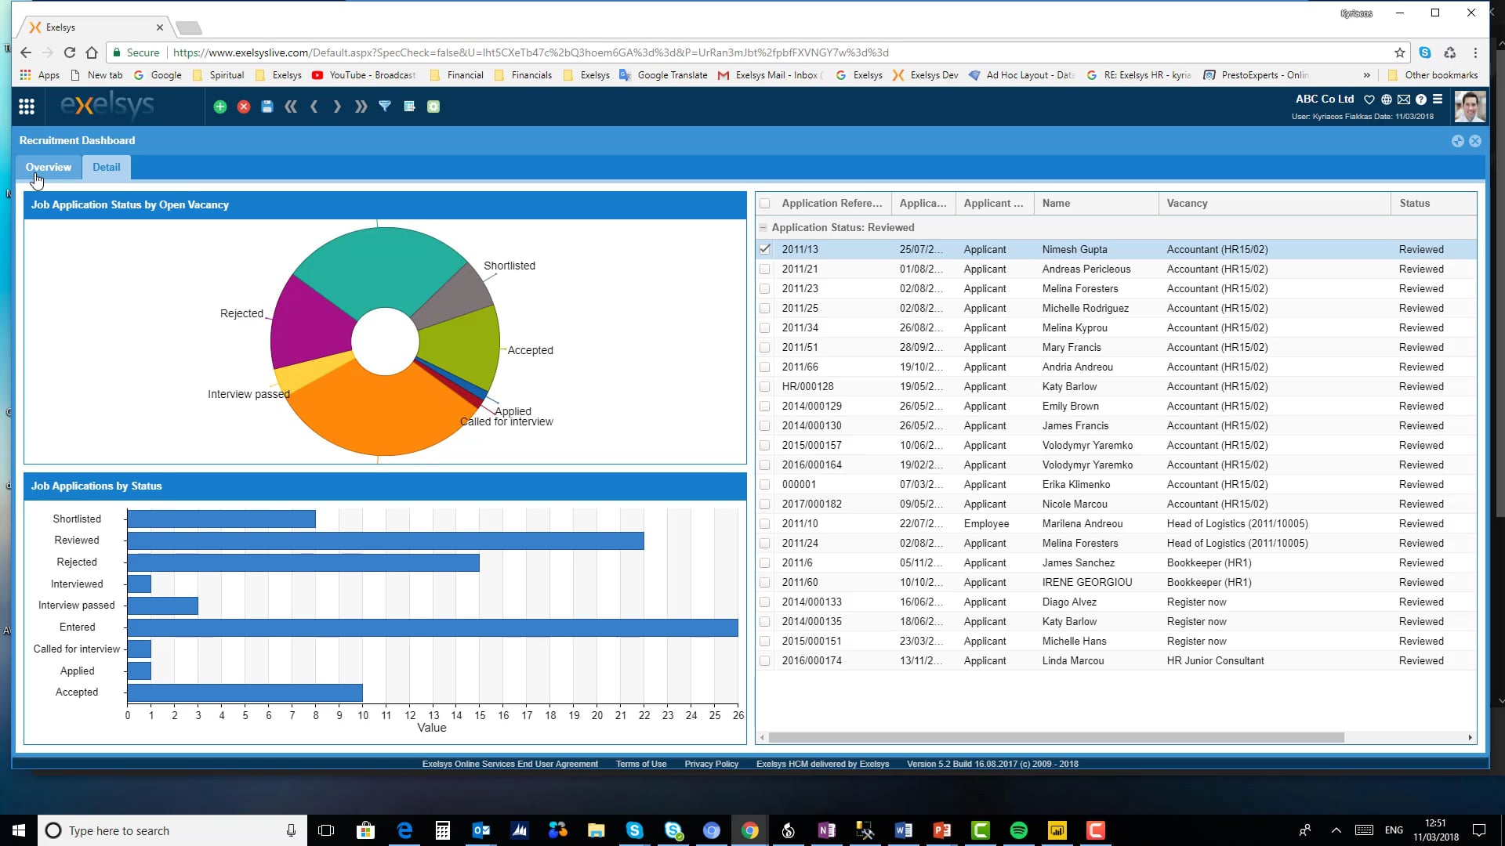Switch to the Detail tab
This screenshot has width=1505, height=846.
(x=107, y=167)
